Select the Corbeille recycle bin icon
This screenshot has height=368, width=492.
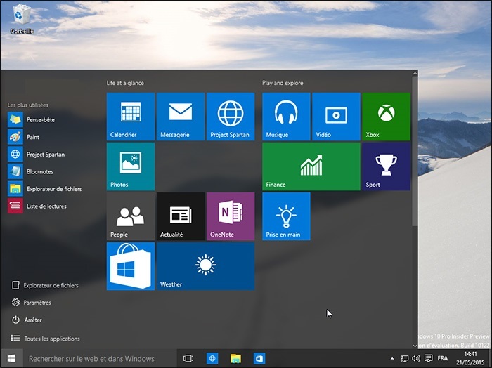(x=22, y=19)
